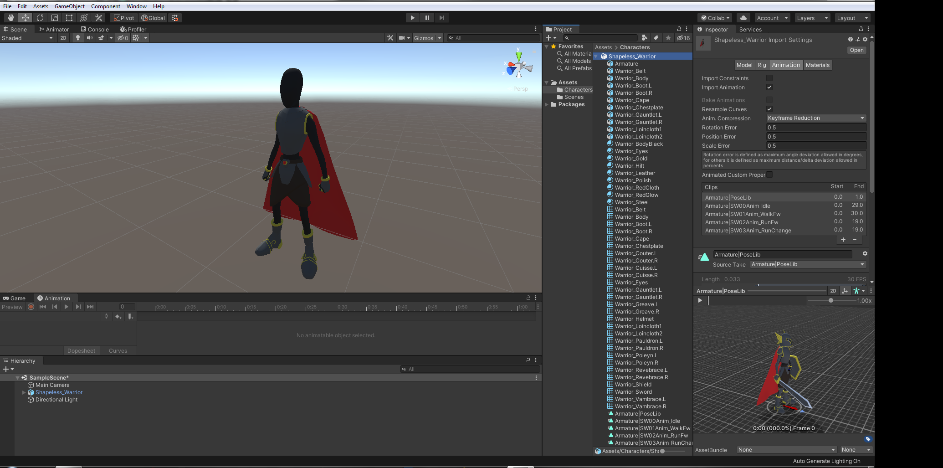This screenshot has height=468, width=943.
Task: Save search favorite star icon
Action: [x=668, y=38]
